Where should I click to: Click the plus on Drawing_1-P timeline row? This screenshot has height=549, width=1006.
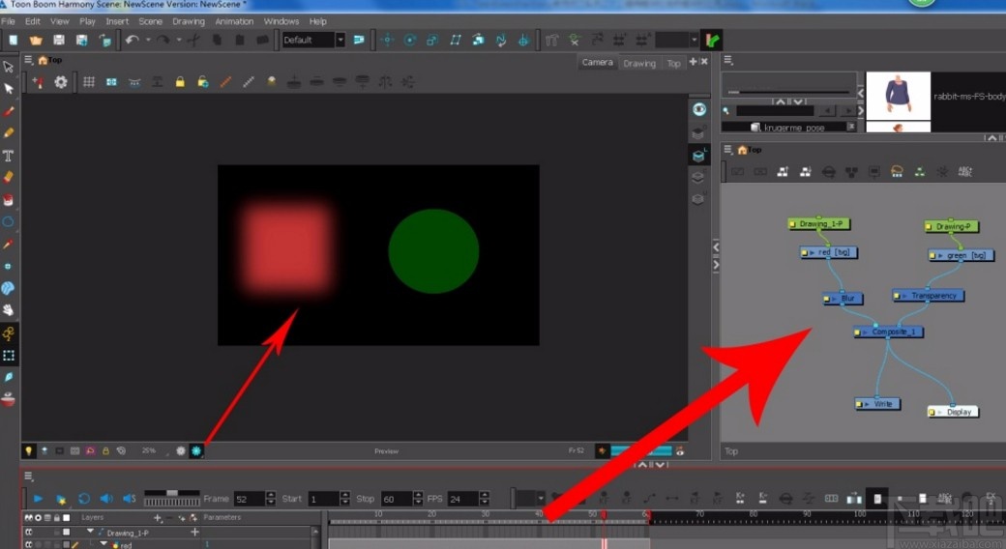(x=194, y=532)
